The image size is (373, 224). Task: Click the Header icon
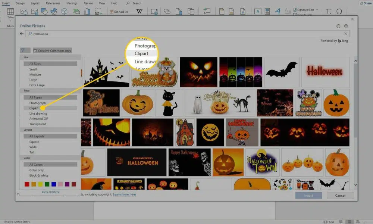click(x=222, y=12)
